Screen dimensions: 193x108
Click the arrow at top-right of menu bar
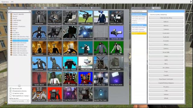pyautogui.click(x=191, y=1)
